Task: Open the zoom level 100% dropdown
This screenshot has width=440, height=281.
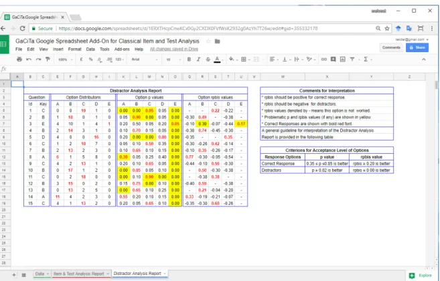Action: point(65,60)
